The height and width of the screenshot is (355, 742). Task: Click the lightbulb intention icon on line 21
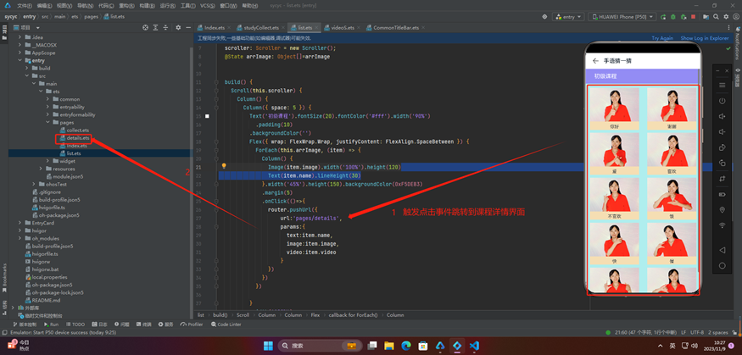(225, 166)
